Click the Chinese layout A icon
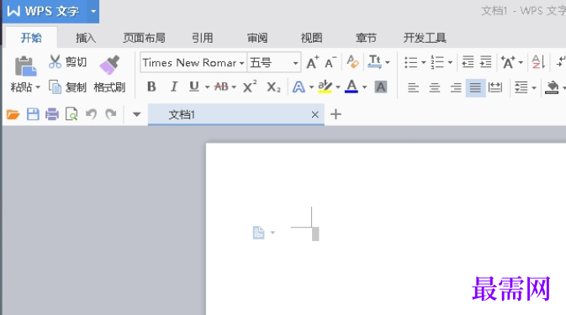Image resolution: width=566 pixels, height=315 pixels. (x=508, y=62)
